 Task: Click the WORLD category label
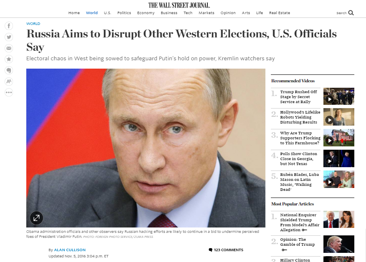coord(33,24)
